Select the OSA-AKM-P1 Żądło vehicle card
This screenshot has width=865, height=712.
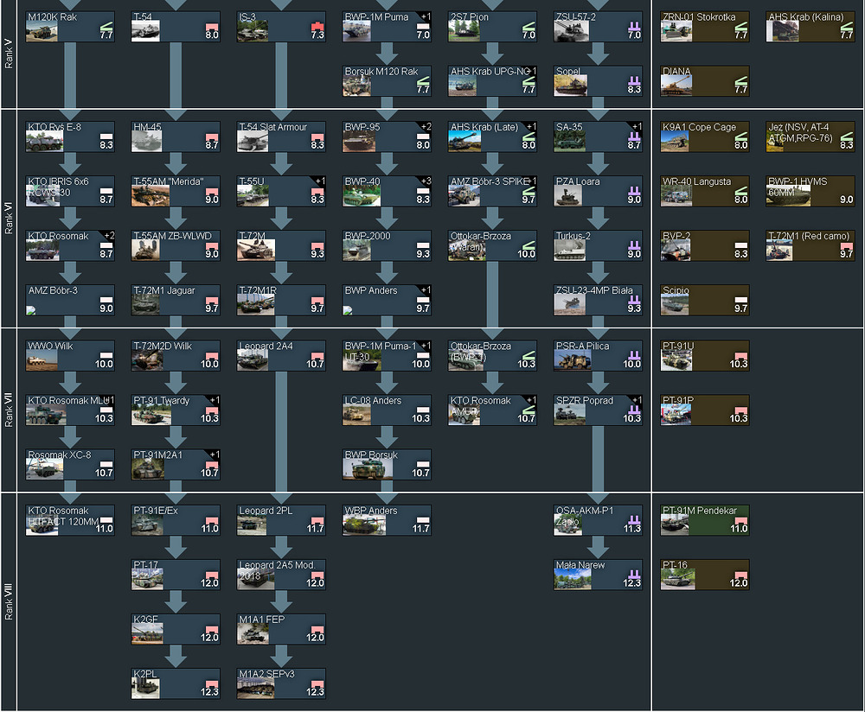click(x=598, y=520)
